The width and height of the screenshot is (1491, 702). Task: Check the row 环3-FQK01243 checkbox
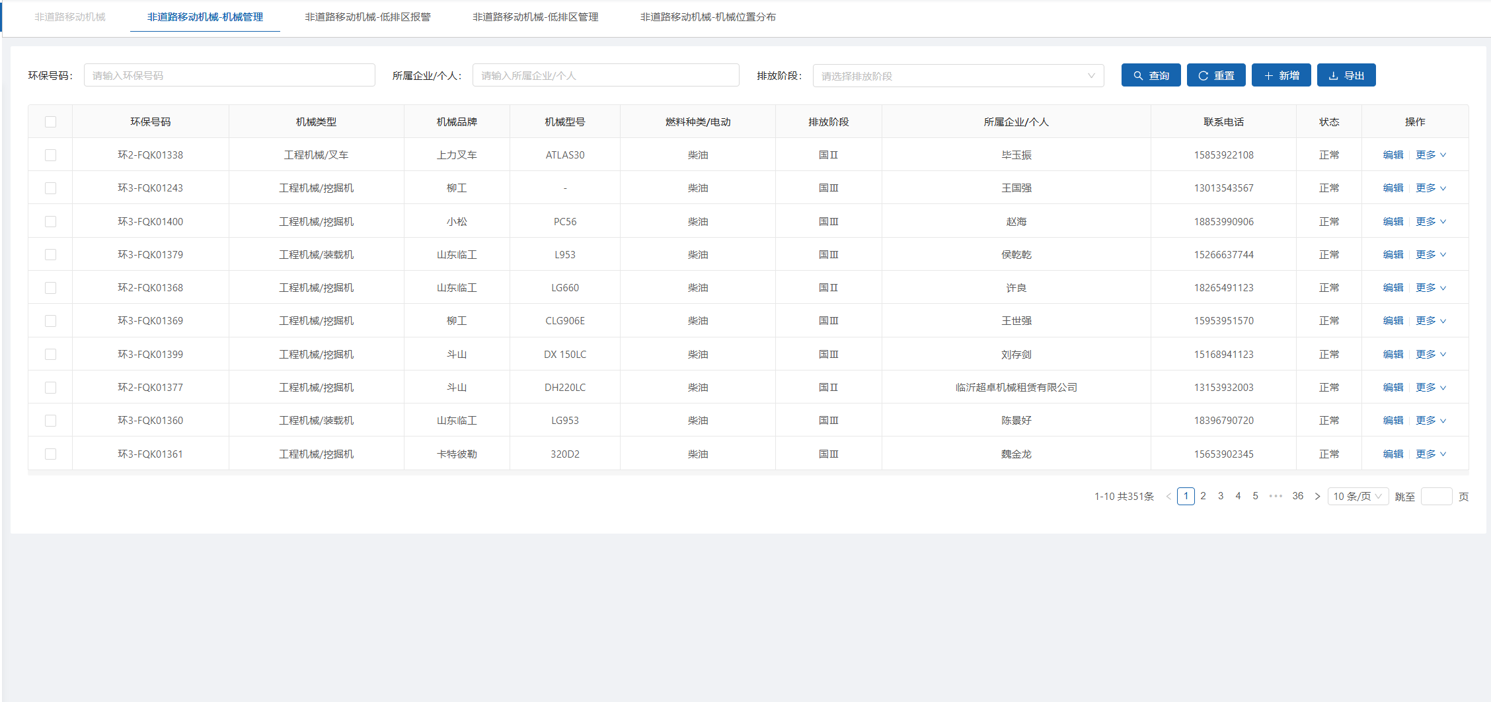pyautogui.click(x=50, y=188)
